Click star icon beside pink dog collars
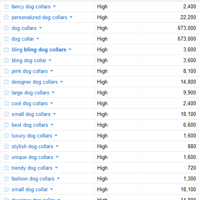This screenshot has width=200, height=200. pos(6,71)
